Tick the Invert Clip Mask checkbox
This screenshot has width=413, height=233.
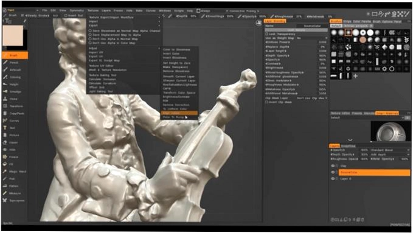pos(266,102)
